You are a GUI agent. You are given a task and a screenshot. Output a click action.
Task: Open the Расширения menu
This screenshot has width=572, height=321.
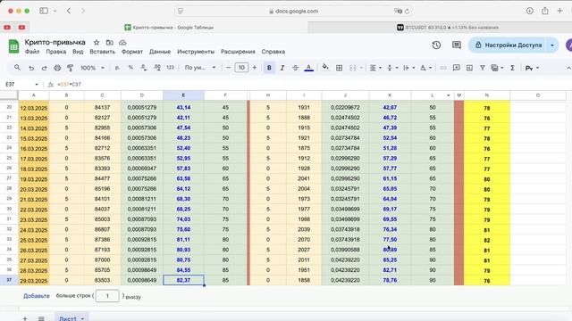pyautogui.click(x=238, y=52)
